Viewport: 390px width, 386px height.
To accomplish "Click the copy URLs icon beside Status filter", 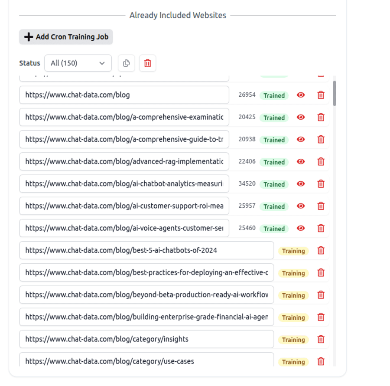I will [126, 63].
